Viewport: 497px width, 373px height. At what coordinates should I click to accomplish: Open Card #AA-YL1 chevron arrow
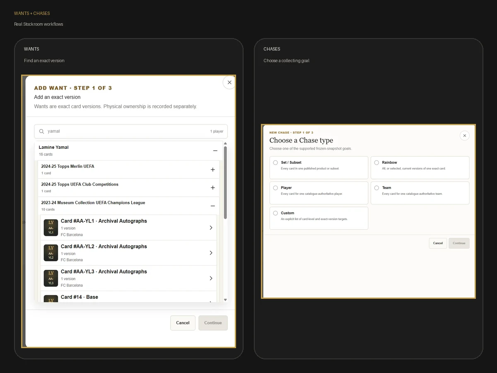pos(211,228)
